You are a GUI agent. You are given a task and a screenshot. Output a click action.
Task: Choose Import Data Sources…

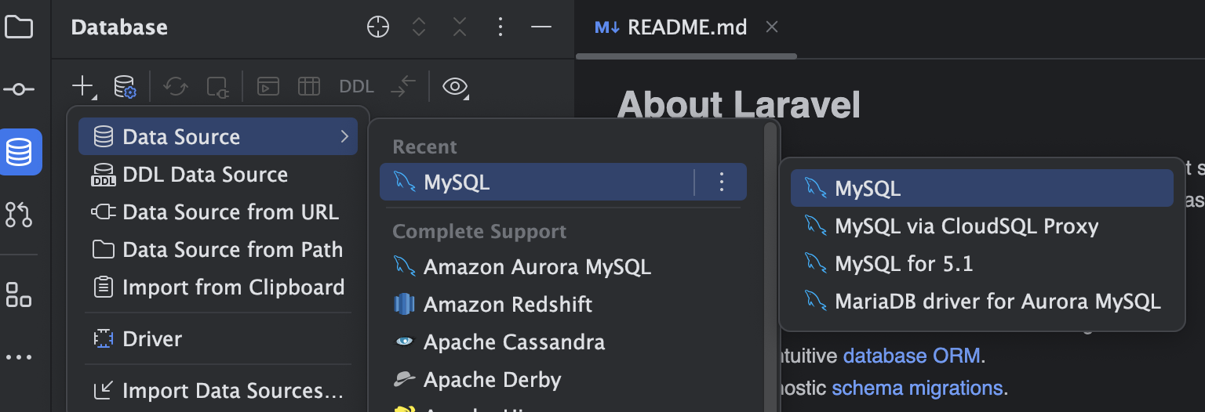(218, 391)
